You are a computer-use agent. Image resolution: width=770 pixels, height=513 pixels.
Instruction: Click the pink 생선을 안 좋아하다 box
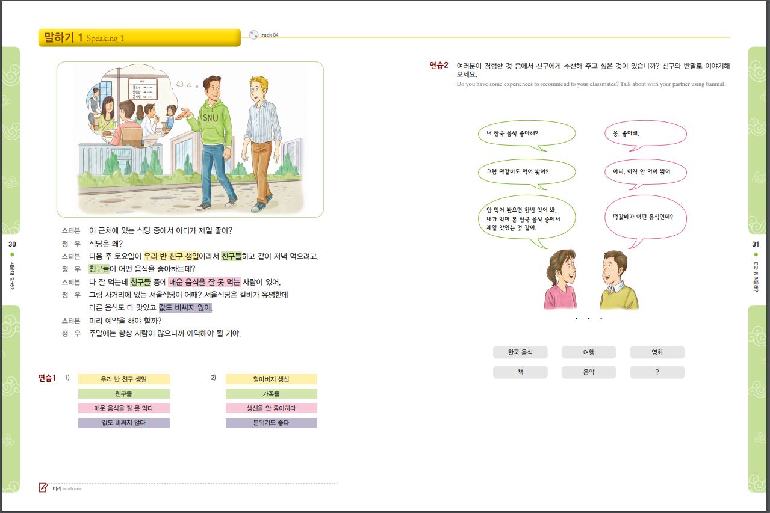pos(271,408)
